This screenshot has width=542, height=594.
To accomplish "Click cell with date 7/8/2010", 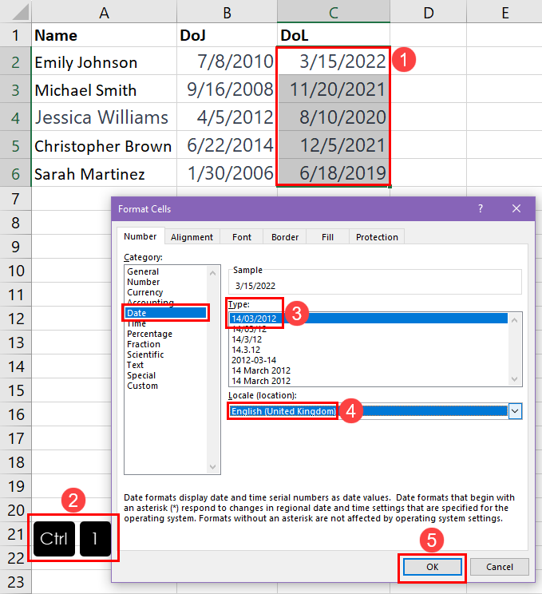I will point(227,61).
